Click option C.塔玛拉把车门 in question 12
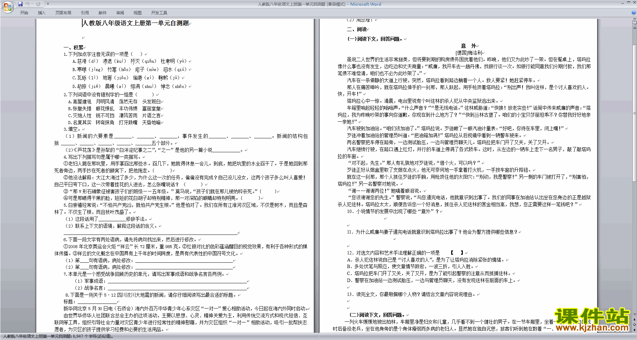The image size is (637, 340). point(429,274)
